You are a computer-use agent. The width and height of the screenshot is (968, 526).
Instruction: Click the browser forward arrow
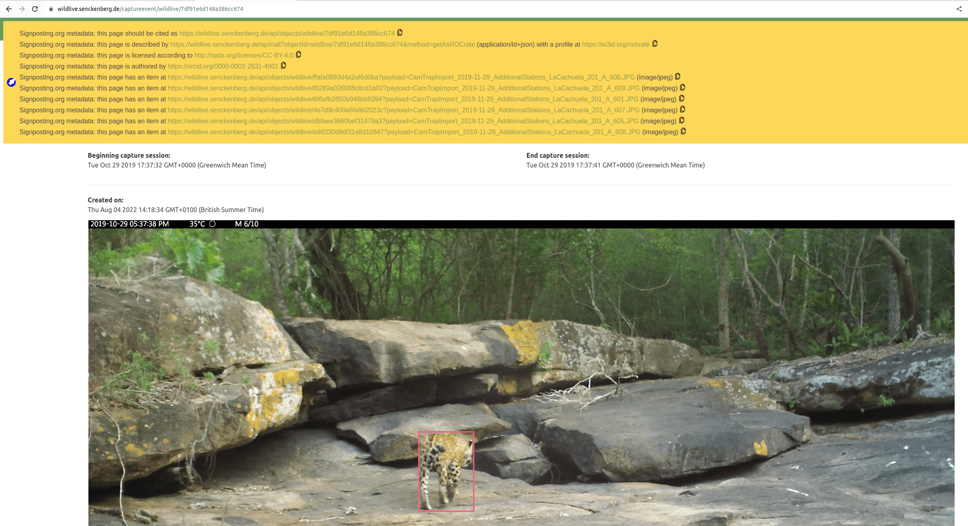22,9
